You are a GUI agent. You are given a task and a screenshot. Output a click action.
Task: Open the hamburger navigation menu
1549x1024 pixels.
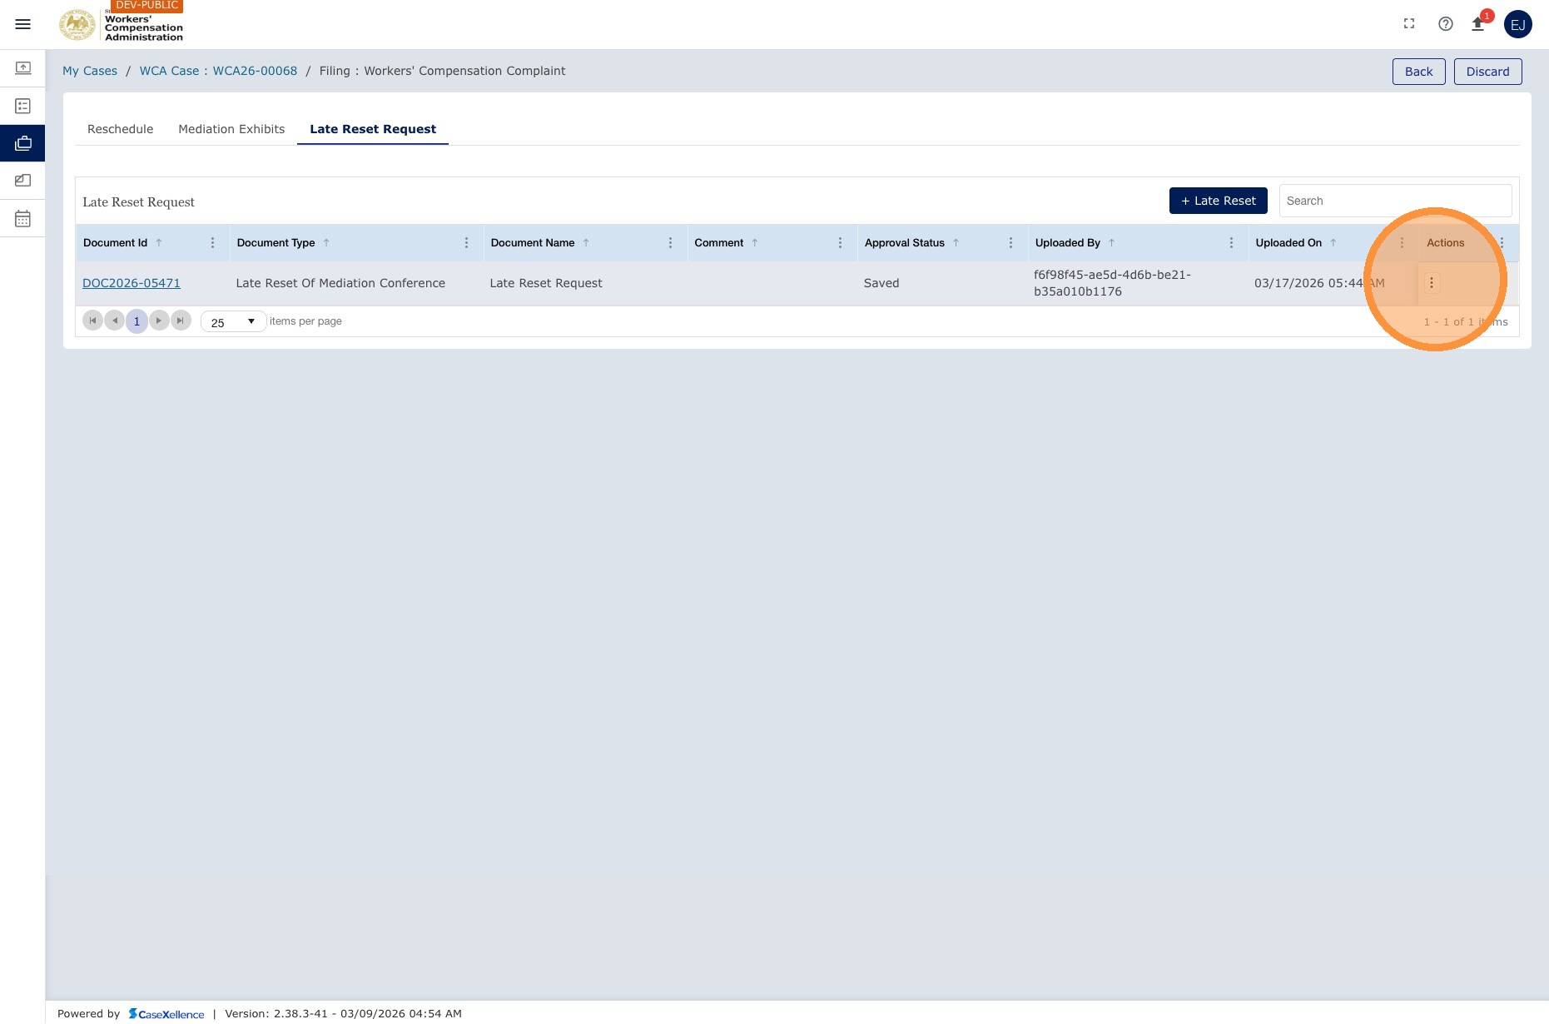coord(23,24)
